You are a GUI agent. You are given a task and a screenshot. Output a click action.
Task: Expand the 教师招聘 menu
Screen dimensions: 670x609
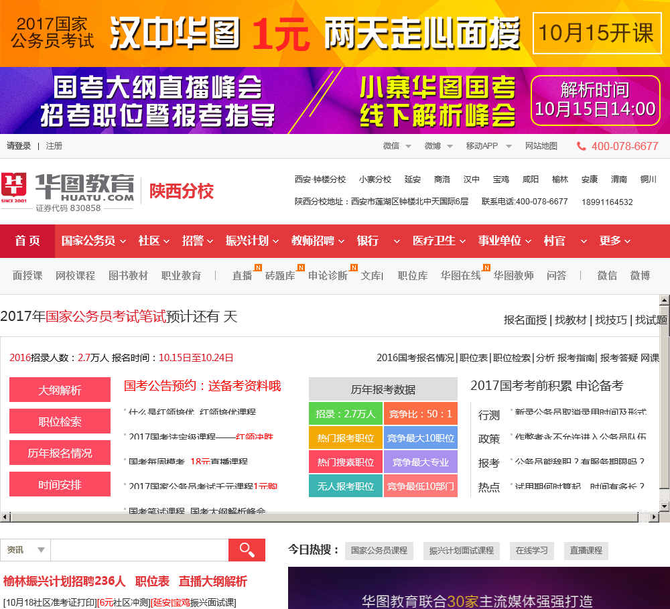pyautogui.click(x=318, y=241)
